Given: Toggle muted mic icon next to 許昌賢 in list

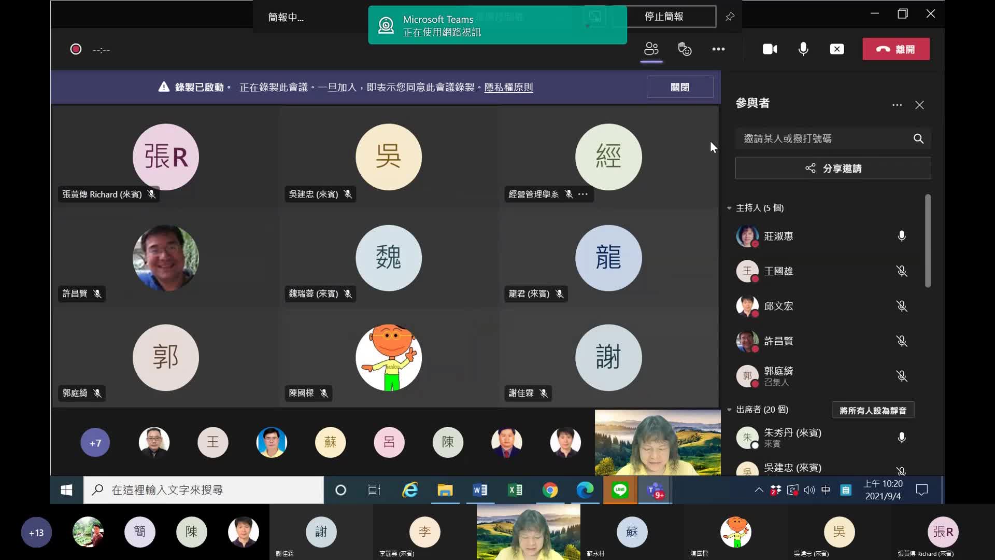Looking at the screenshot, I should tap(902, 341).
